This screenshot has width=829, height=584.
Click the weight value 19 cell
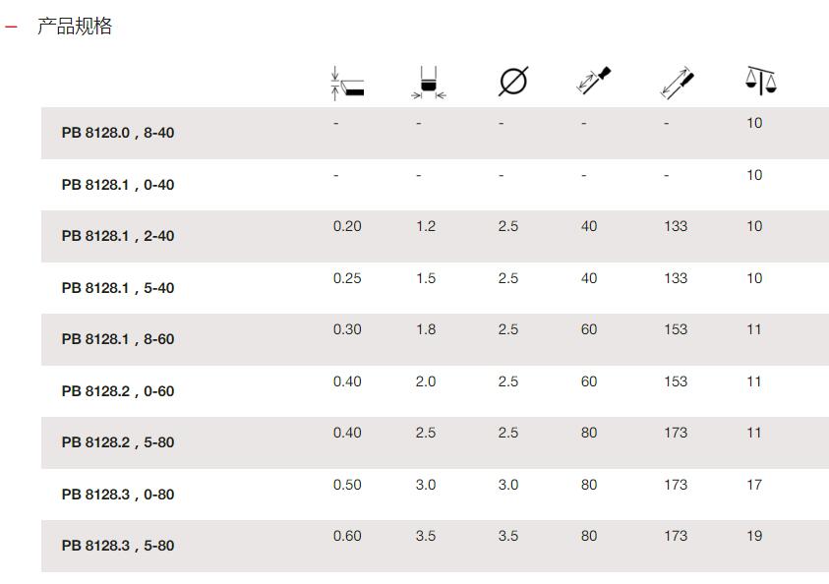point(754,536)
